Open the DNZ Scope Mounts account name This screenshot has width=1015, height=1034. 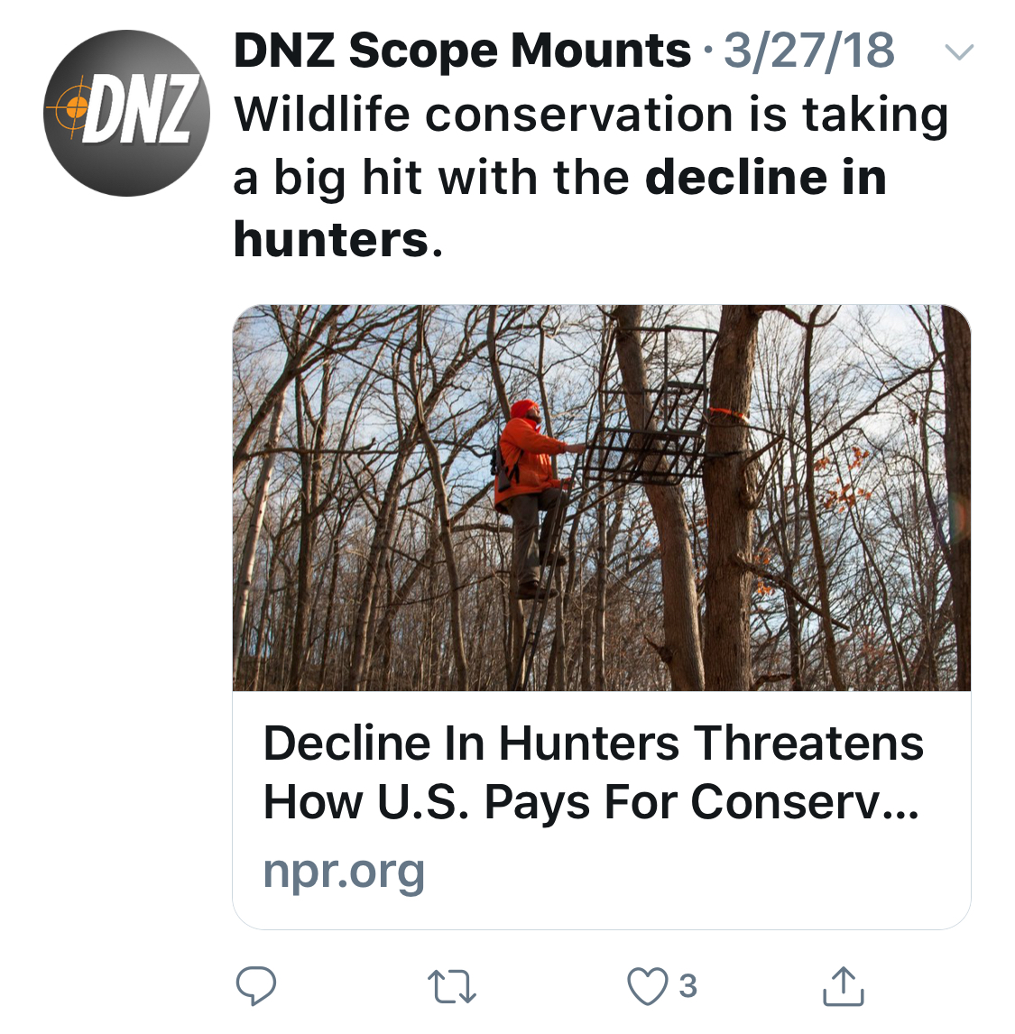point(462,51)
